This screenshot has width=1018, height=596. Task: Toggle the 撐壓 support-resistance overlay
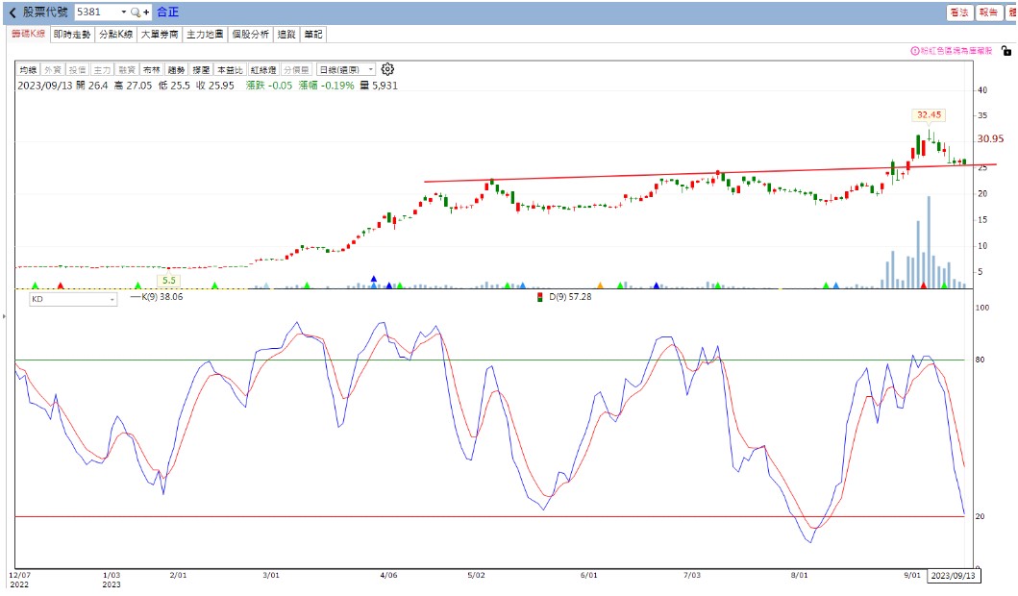point(201,69)
